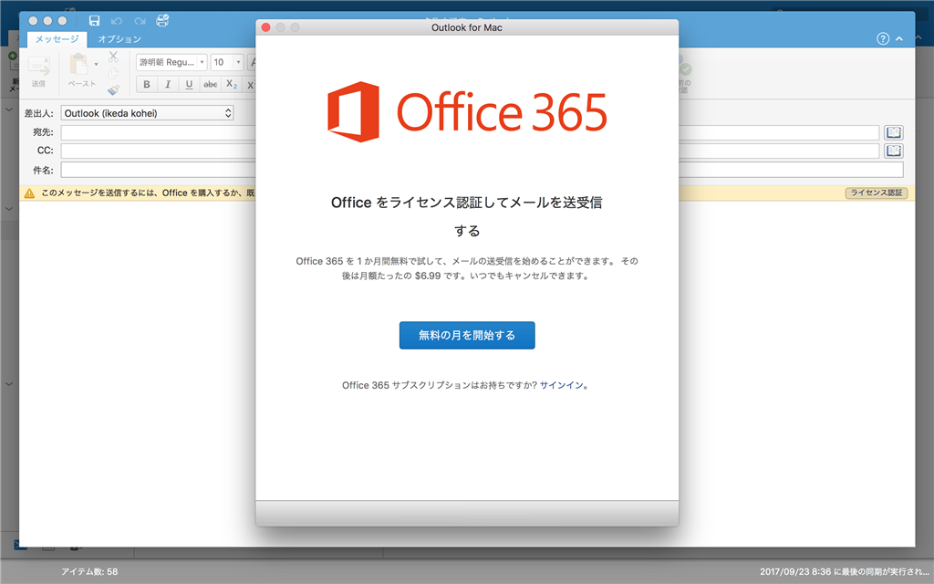The width and height of the screenshot is (934, 584).
Task: Toggle Underline formatting
Action: pyautogui.click(x=189, y=85)
